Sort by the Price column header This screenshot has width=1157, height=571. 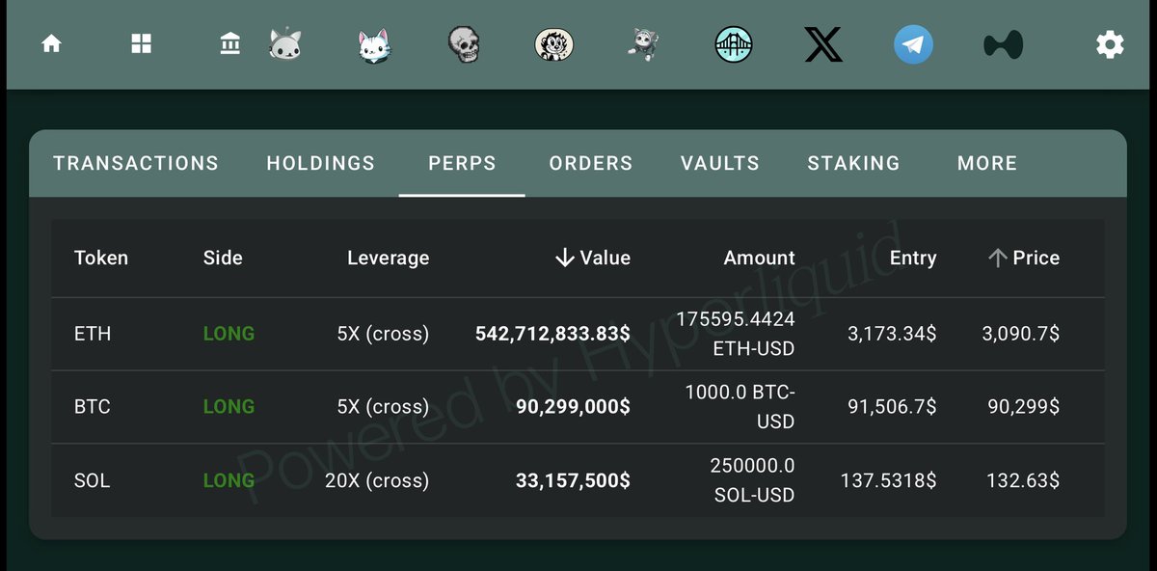tap(1024, 258)
